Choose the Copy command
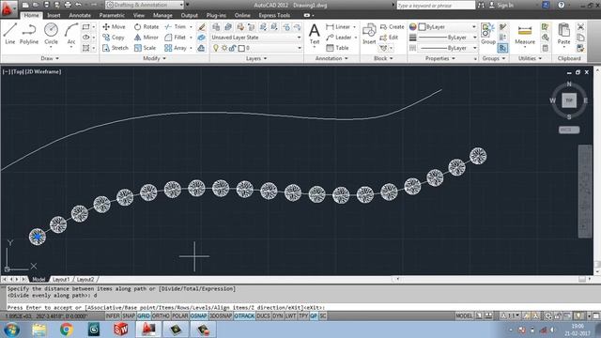The image size is (601, 338). (114, 38)
